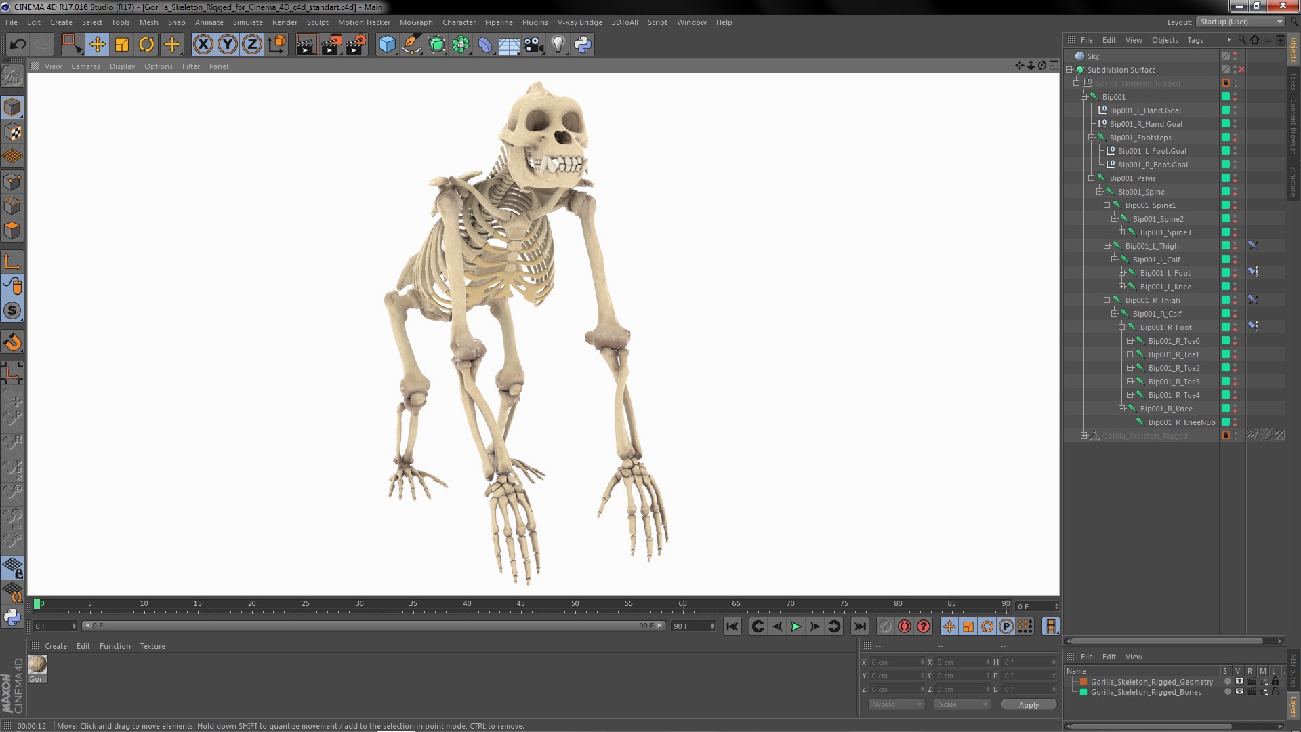Add a Floor environment object

click(510, 45)
